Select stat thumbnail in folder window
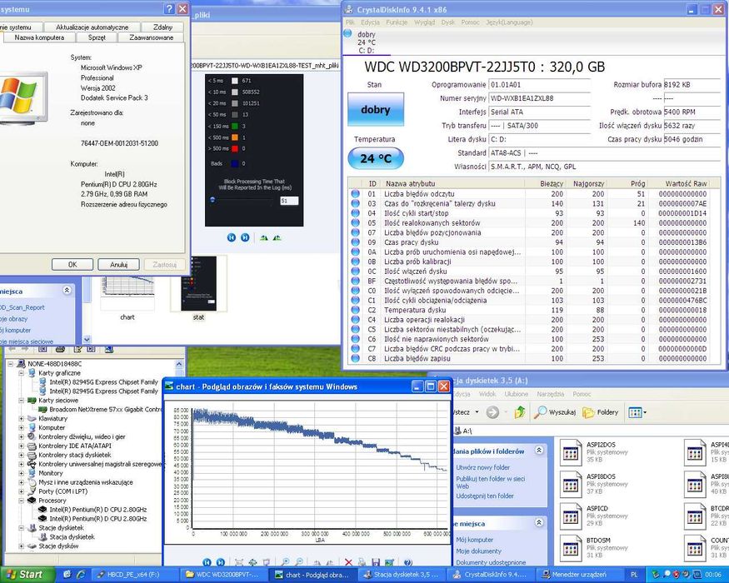This screenshot has width=729, height=583. (x=198, y=288)
